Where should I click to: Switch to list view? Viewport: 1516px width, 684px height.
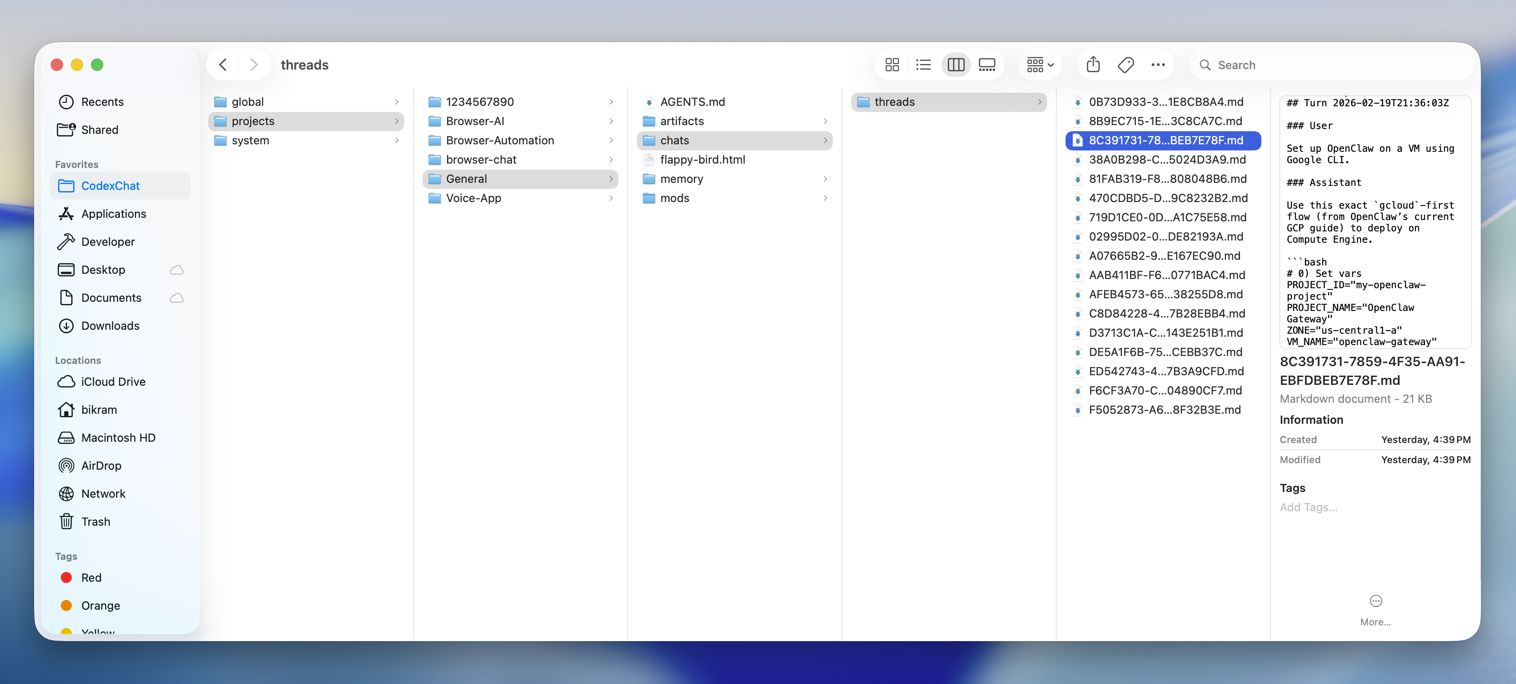pos(923,65)
